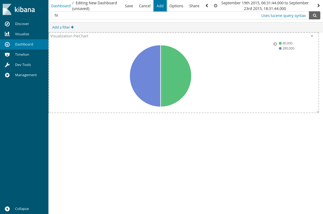Viewport: 323px width, 214px height.
Task: Open Management gear icon
Action: (7, 75)
